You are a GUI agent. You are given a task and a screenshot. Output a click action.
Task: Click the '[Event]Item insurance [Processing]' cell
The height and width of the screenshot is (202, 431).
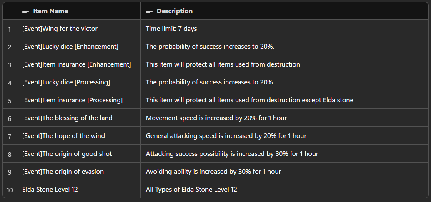click(79, 100)
